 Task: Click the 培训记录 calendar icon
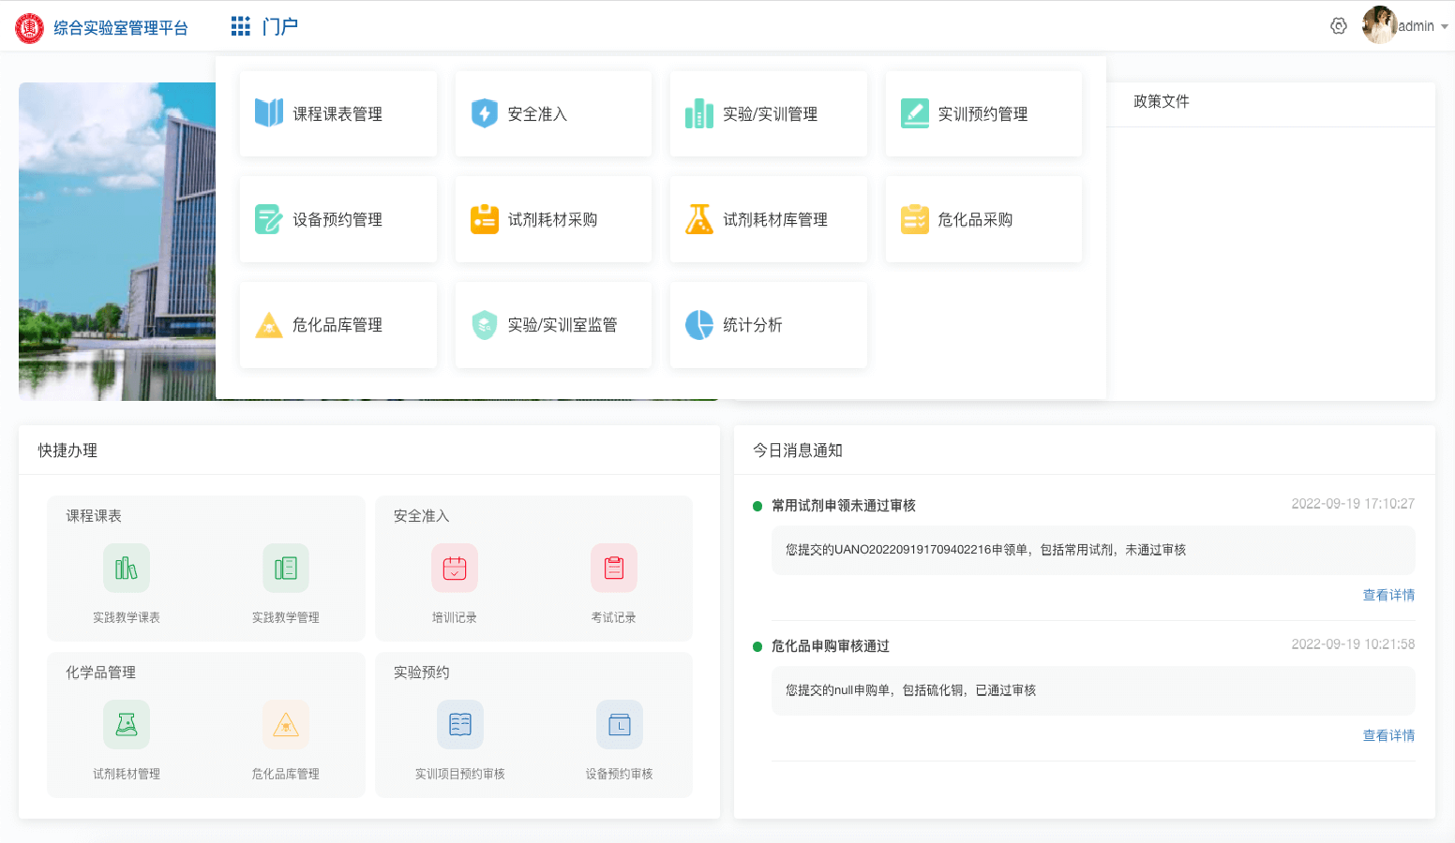coord(455,569)
